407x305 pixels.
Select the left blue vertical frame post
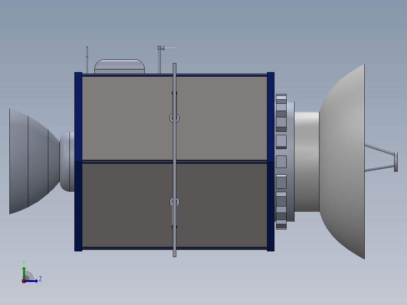pyautogui.click(x=79, y=162)
